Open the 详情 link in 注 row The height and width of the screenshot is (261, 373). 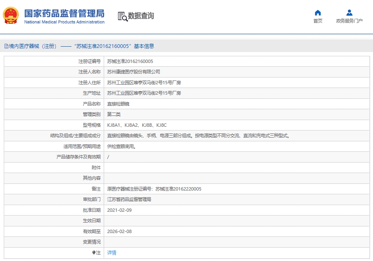tap(112, 253)
